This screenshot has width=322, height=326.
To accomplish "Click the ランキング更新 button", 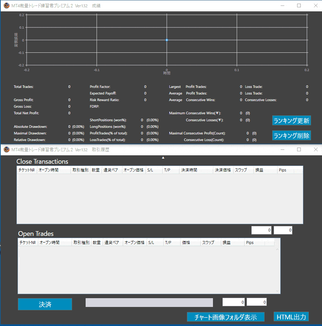I will click(x=291, y=121).
